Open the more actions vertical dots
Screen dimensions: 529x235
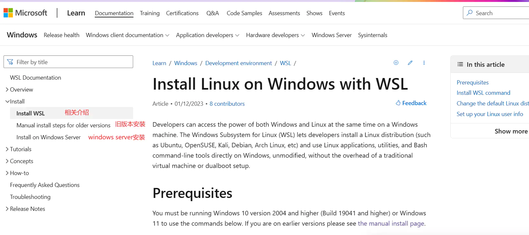(x=424, y=63)
